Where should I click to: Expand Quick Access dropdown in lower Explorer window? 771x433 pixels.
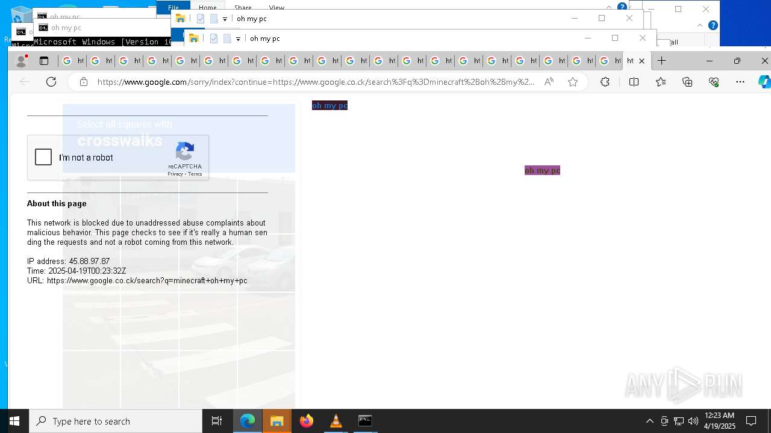[x=238, y=39]
